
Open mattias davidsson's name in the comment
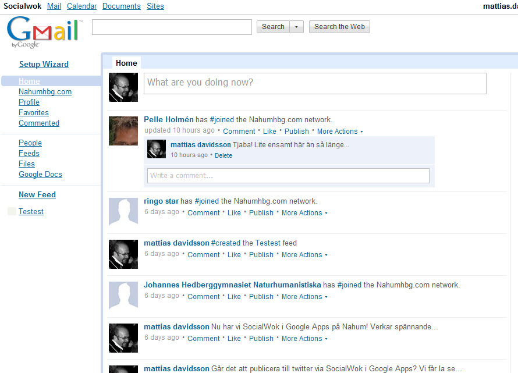(x=201, y=145)
